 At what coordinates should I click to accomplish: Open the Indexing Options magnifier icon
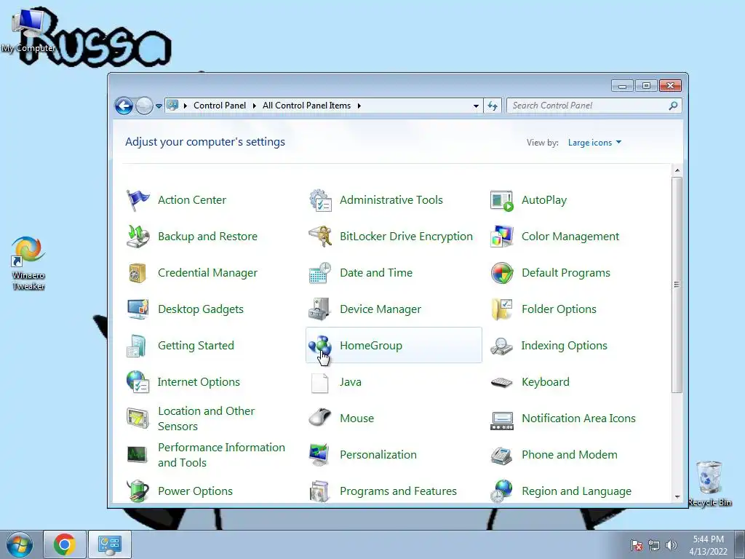[x=502, y=346]
